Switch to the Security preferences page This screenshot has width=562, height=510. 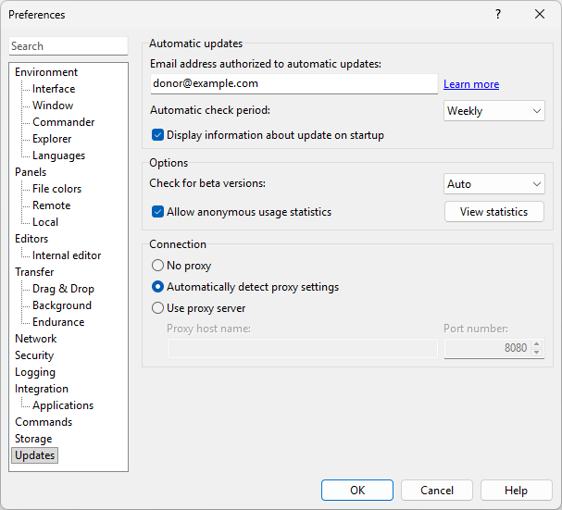34,355
